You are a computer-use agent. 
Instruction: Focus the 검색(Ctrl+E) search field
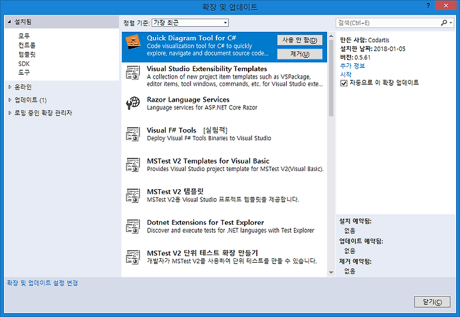tap(387, 22)
